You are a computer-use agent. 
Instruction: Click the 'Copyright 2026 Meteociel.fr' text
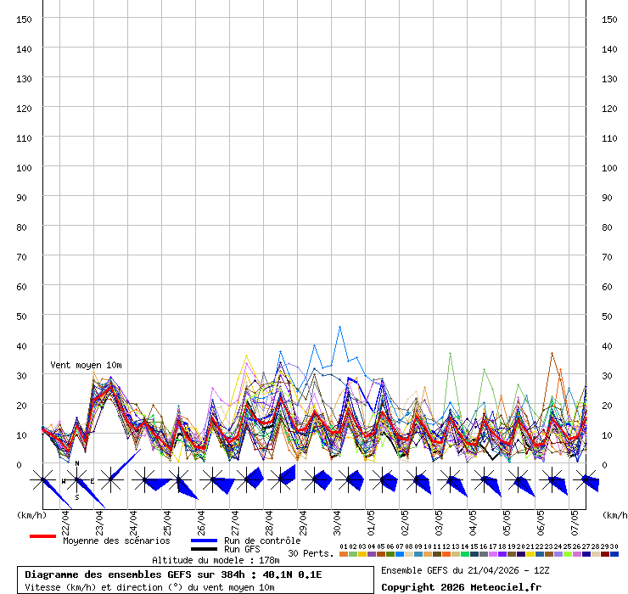[x=461, y=586]
